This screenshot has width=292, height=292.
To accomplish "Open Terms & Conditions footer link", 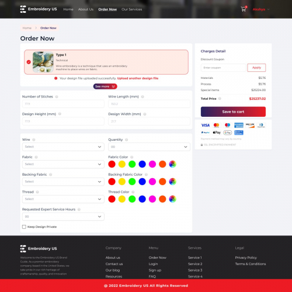I will [x=251, y=264].
